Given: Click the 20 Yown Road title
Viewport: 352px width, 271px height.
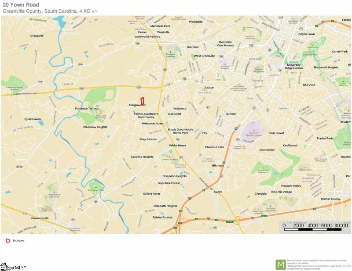Looking at the screenshot, I should pos(21,5).
